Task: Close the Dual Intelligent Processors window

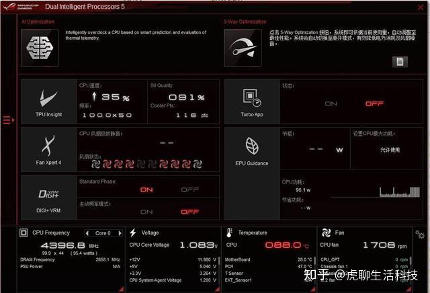Action: tap(421, 7)
